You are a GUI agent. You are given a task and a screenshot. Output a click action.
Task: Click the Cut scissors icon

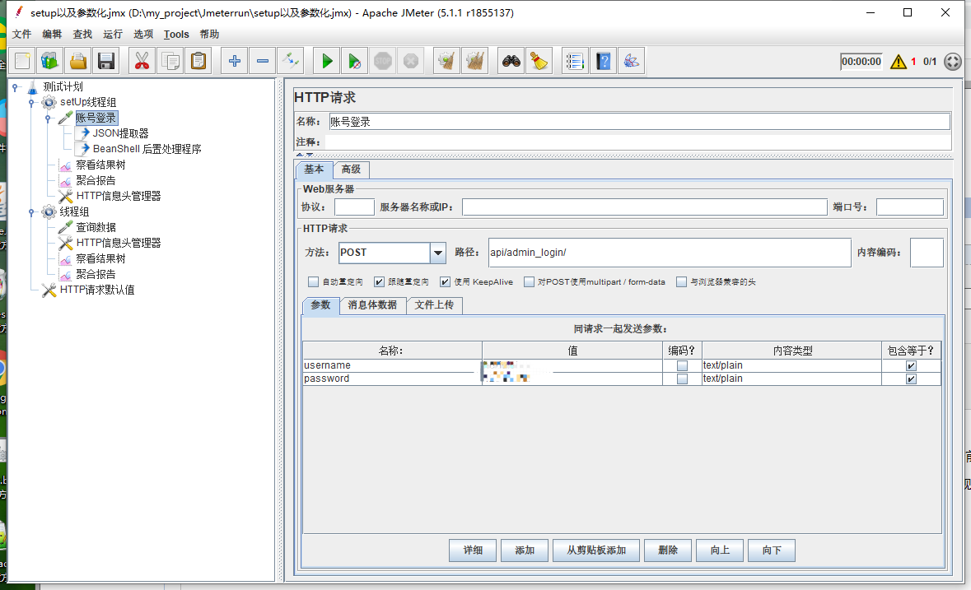[142, 61]
